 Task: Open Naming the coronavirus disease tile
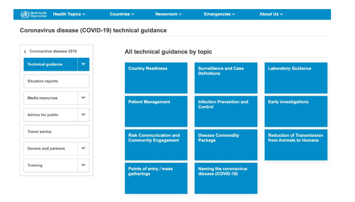pyautogui.click(x=226, y=178)
